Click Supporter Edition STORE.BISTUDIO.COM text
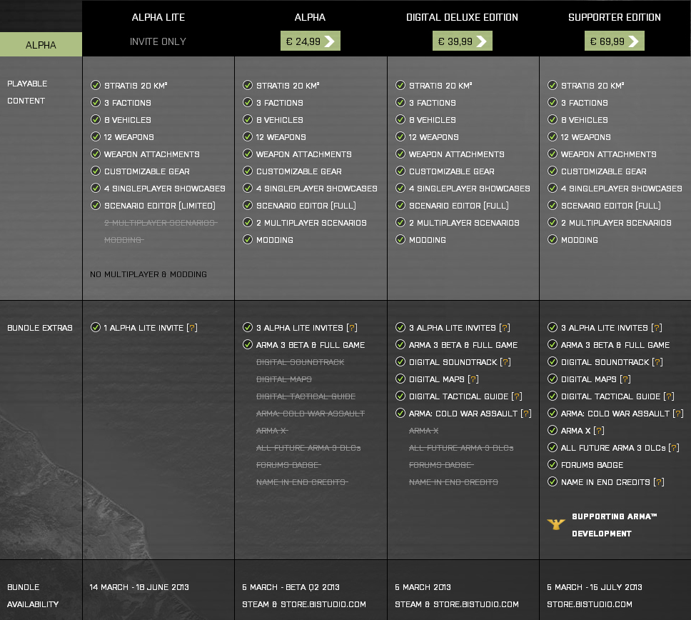Image resolution: width=691 pixels, height=620 pixels. click(x=590, y=604)
